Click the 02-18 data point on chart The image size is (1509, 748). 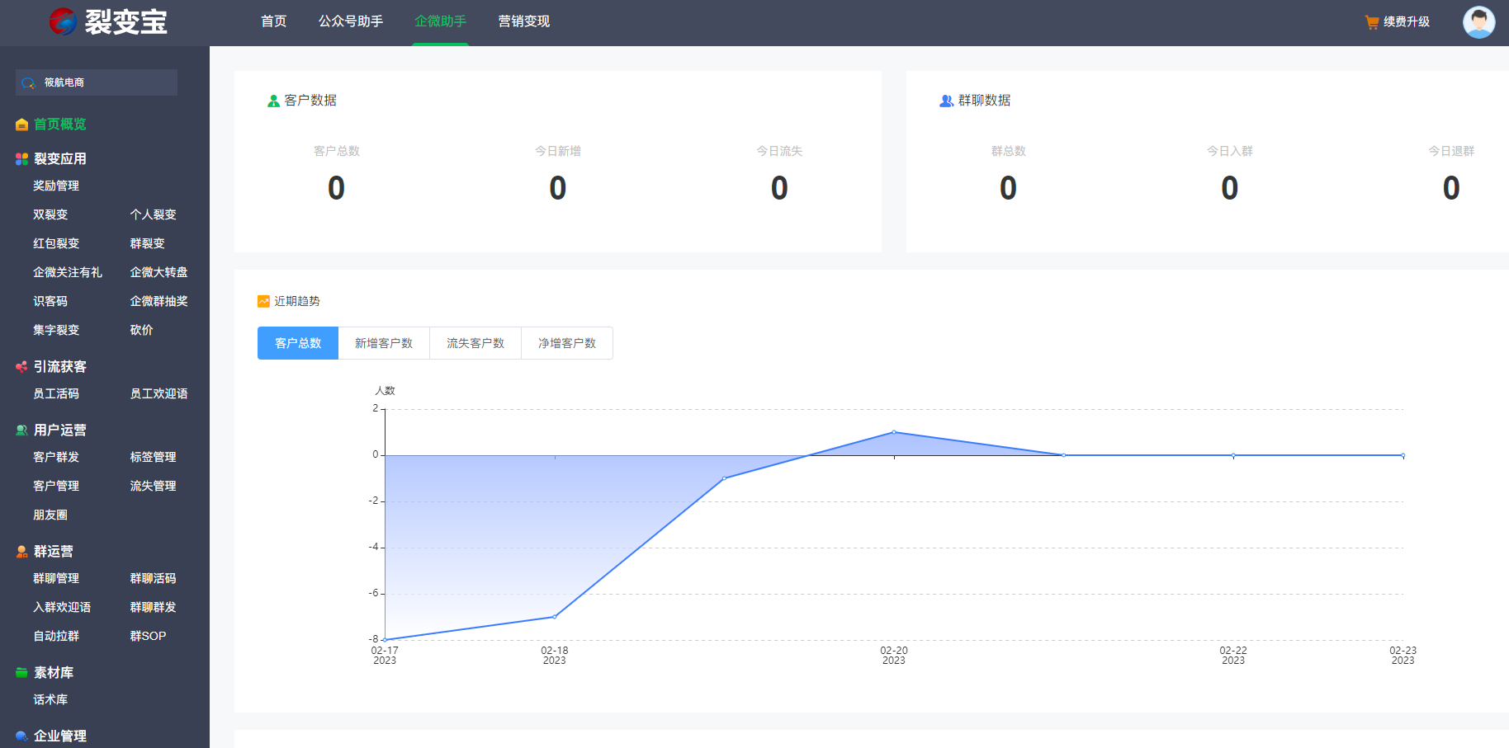coord(555,617)
